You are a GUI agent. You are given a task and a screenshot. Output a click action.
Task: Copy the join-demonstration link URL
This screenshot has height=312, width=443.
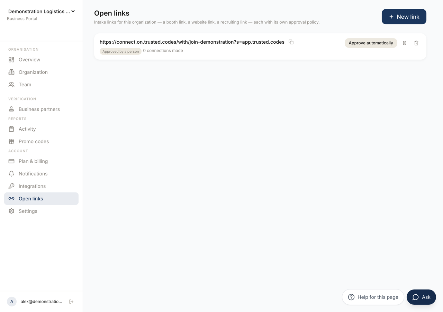(x=291, y=42)
